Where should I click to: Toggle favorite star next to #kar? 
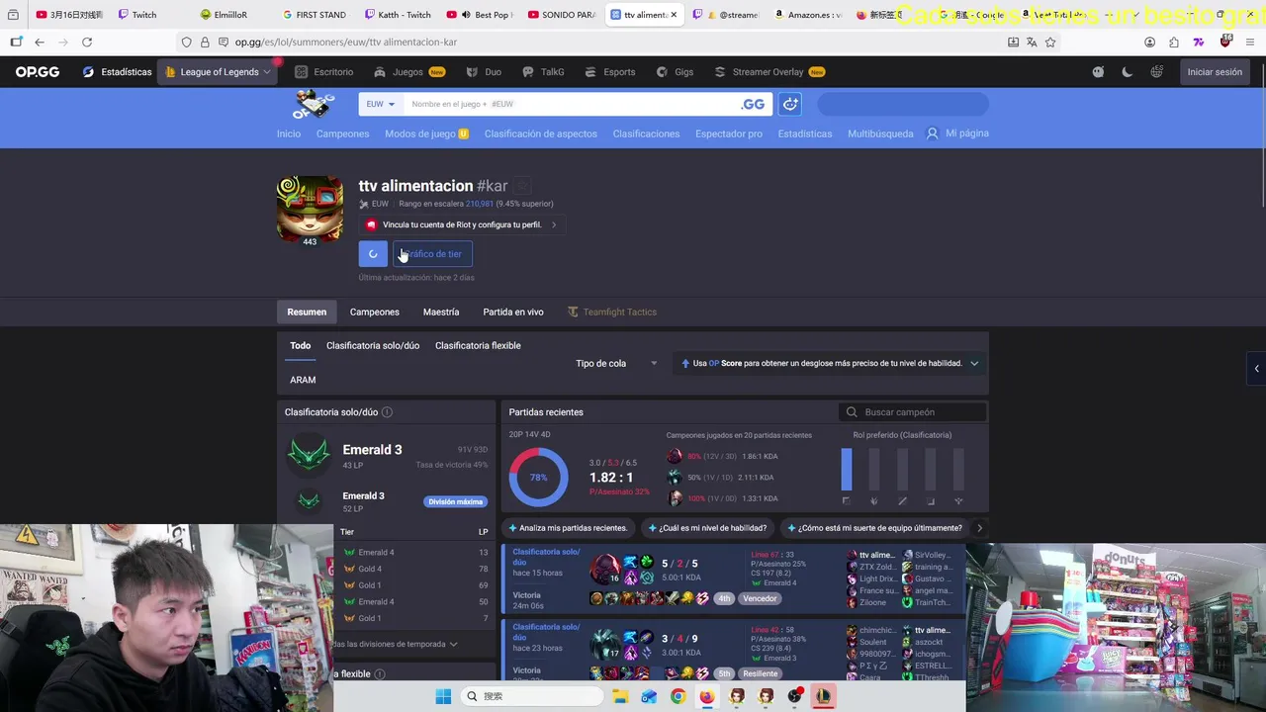coord(522,186)
